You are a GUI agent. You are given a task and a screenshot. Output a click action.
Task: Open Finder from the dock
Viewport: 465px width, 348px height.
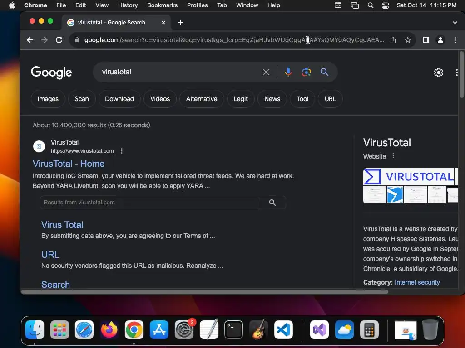[x=35, y=330]
